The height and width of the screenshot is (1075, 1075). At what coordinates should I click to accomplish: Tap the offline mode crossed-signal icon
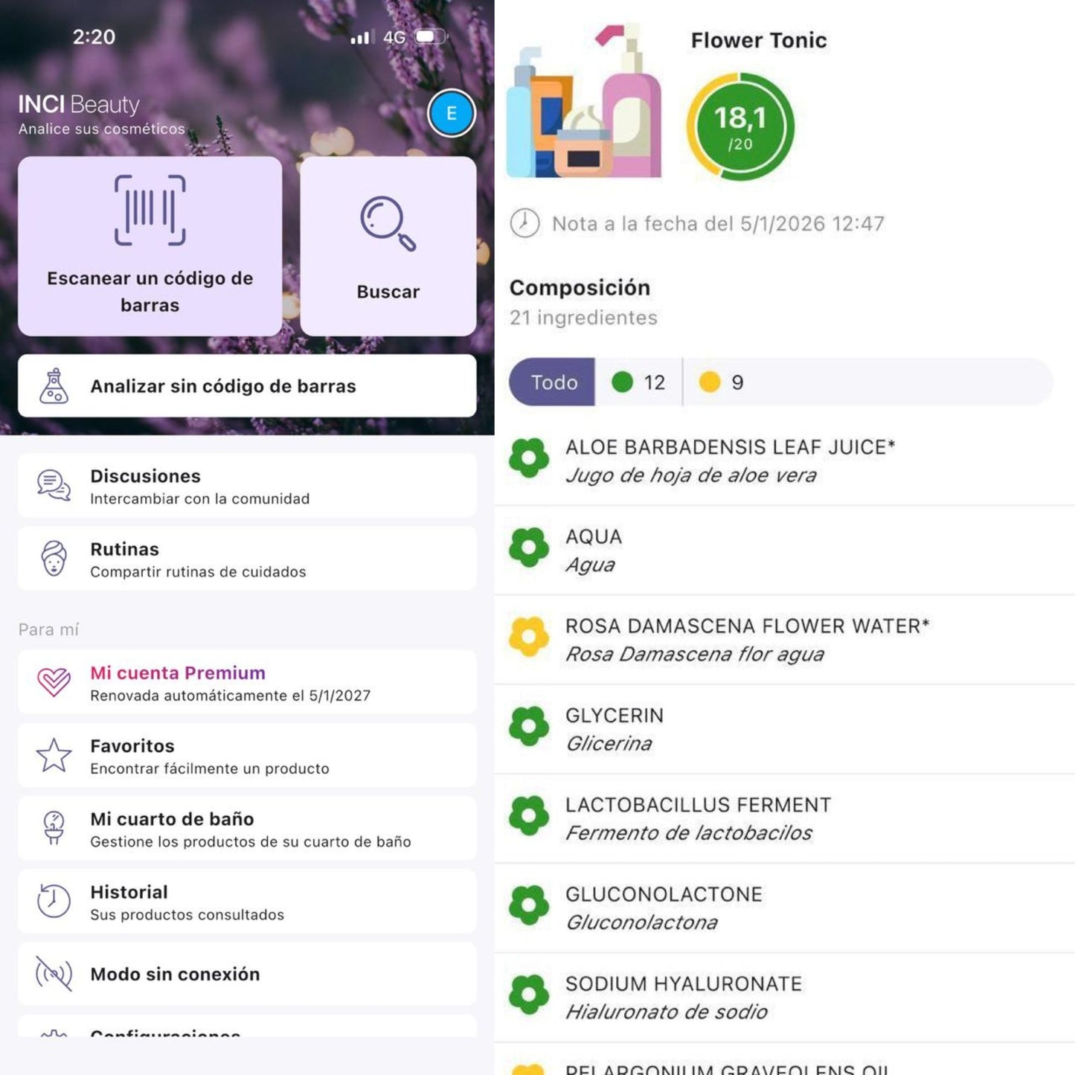(54, 974)
